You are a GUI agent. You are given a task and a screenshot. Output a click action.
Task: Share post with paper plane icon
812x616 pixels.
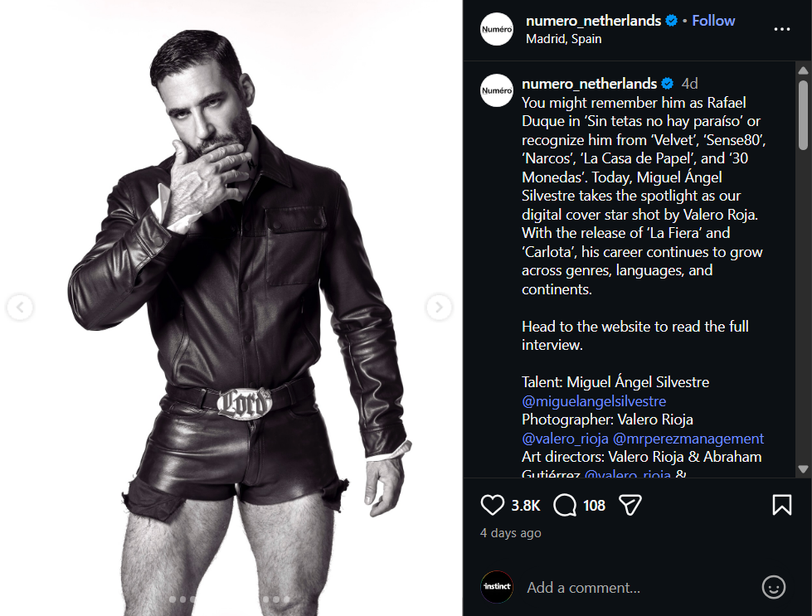point(630,505)
